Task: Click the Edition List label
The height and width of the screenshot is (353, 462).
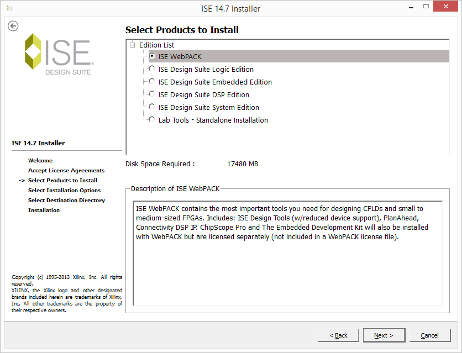Action: 156,45
